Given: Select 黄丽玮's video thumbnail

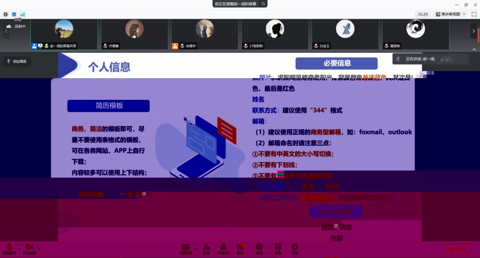Looking at the screenshot, I should tap(416, 34).
